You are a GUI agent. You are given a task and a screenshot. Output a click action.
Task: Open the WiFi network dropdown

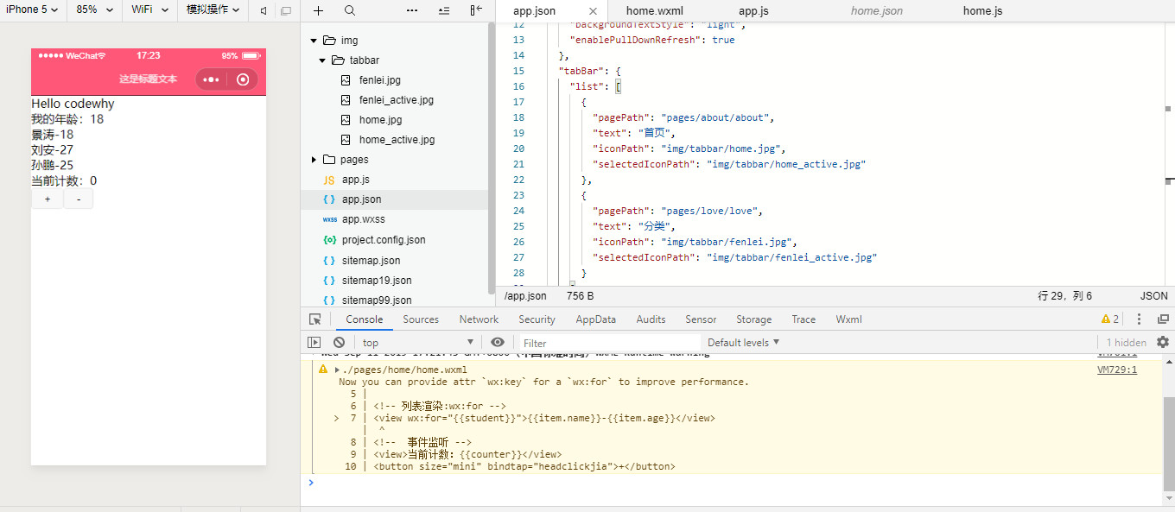147,9
